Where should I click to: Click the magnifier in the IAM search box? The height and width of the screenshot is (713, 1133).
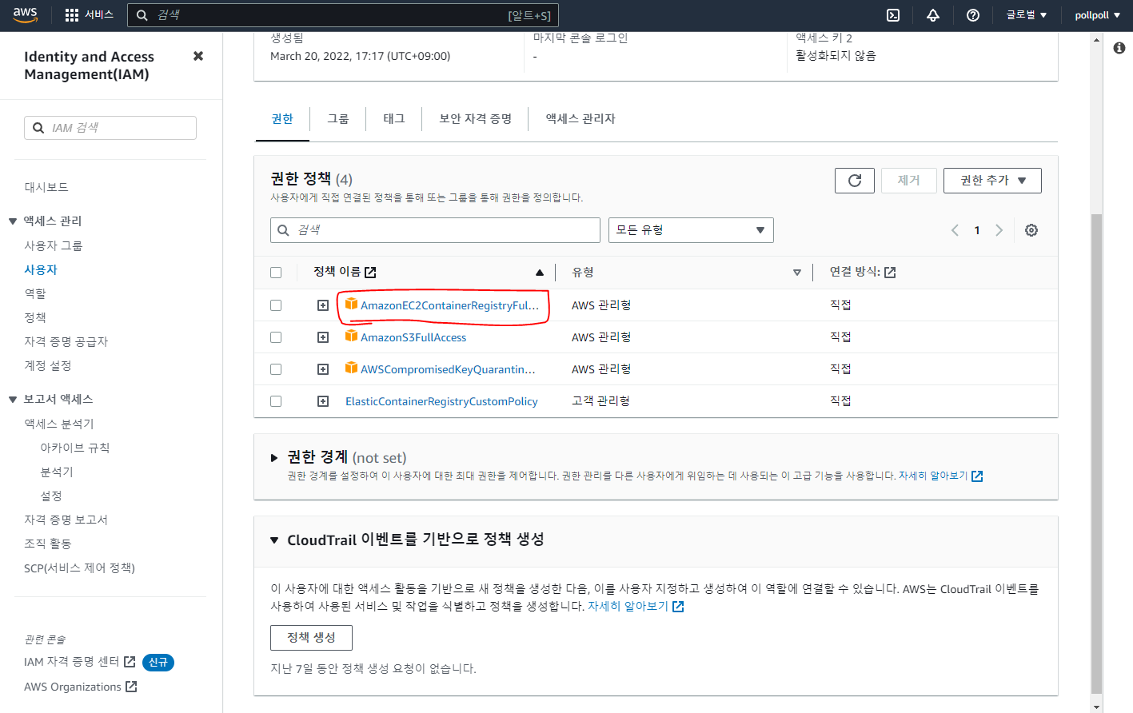(x=38, y=128)
